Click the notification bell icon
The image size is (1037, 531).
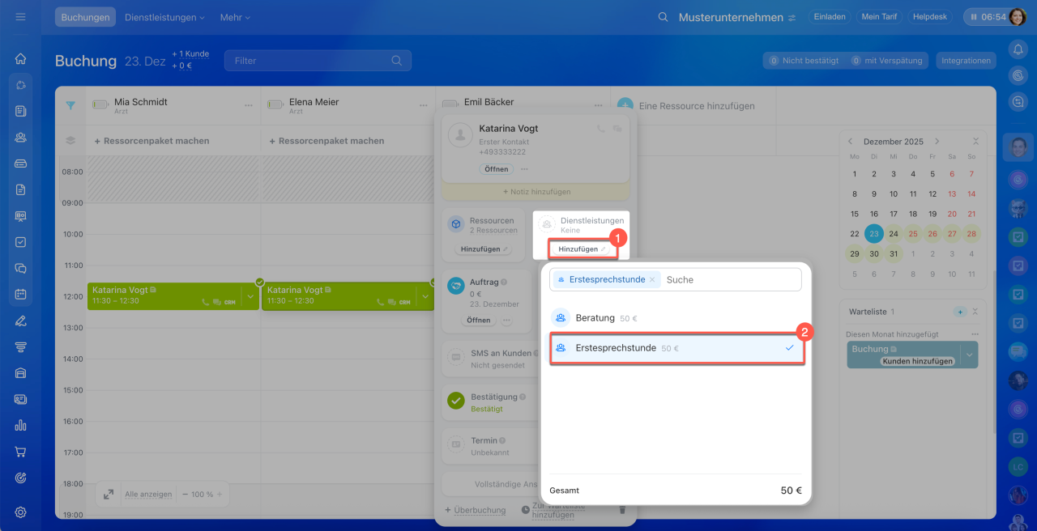click(x=1018, y=49)
